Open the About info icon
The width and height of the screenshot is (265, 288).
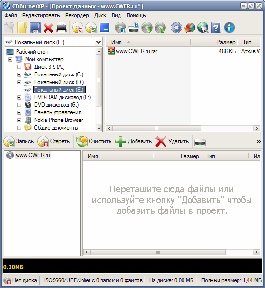[229, 28]
